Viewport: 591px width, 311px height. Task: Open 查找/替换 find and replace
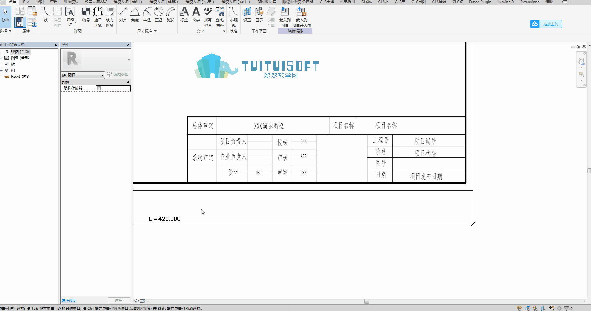pos(220,17)
